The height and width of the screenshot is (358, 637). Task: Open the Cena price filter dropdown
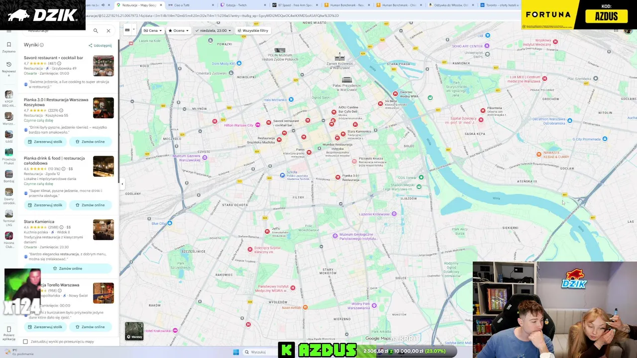152,30
